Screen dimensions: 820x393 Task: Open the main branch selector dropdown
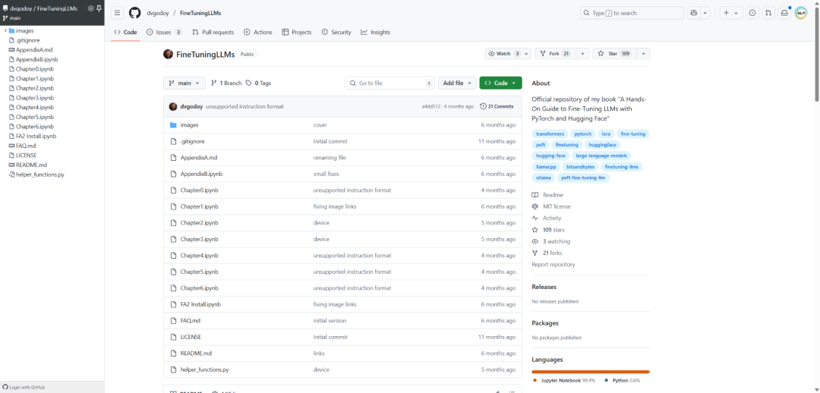(x=184, y=83)
